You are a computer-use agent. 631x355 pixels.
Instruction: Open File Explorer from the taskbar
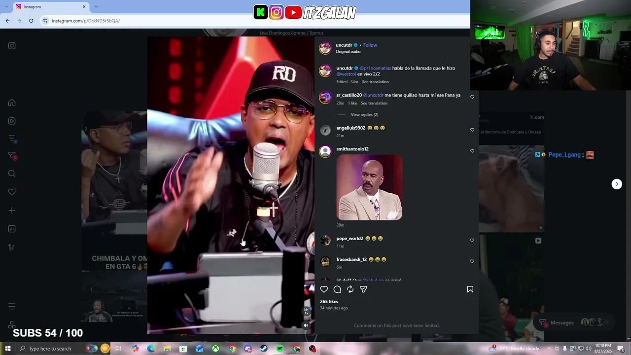(167, 349)
